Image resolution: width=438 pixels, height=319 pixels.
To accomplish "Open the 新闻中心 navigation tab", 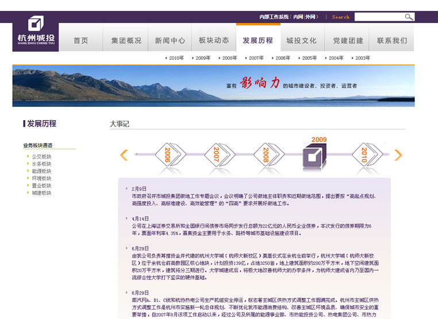I will tap(170, 41).
